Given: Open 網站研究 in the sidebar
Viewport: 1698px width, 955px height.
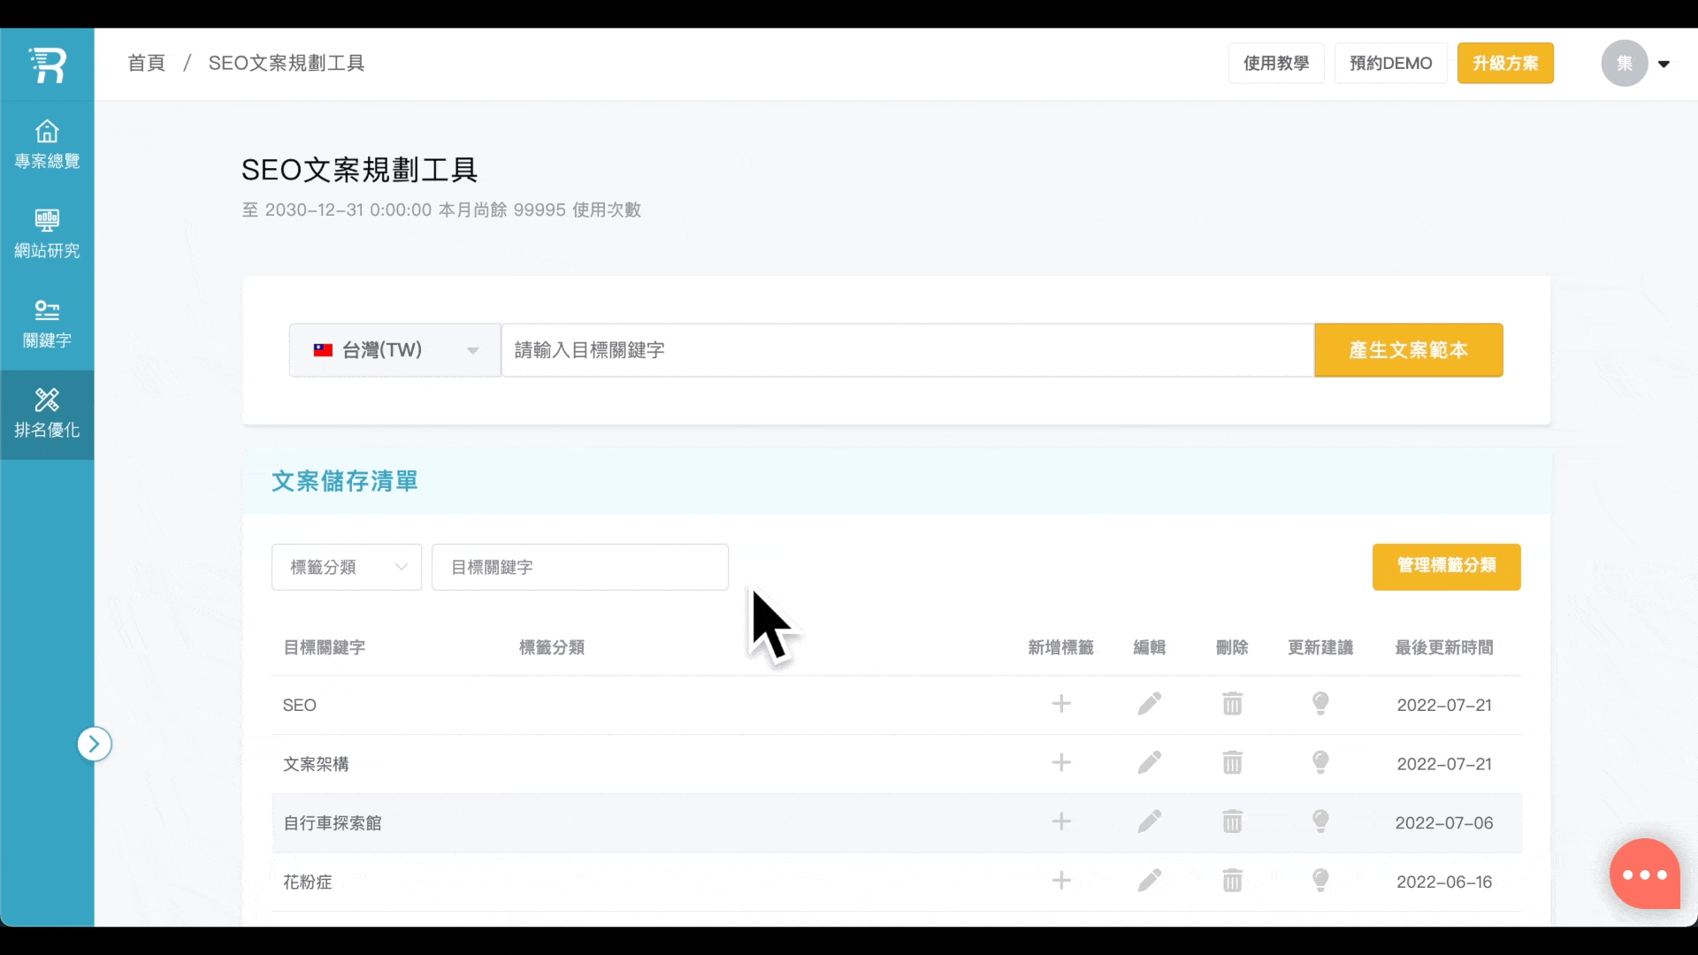Looking at the screenshot, I should point(47,233).
